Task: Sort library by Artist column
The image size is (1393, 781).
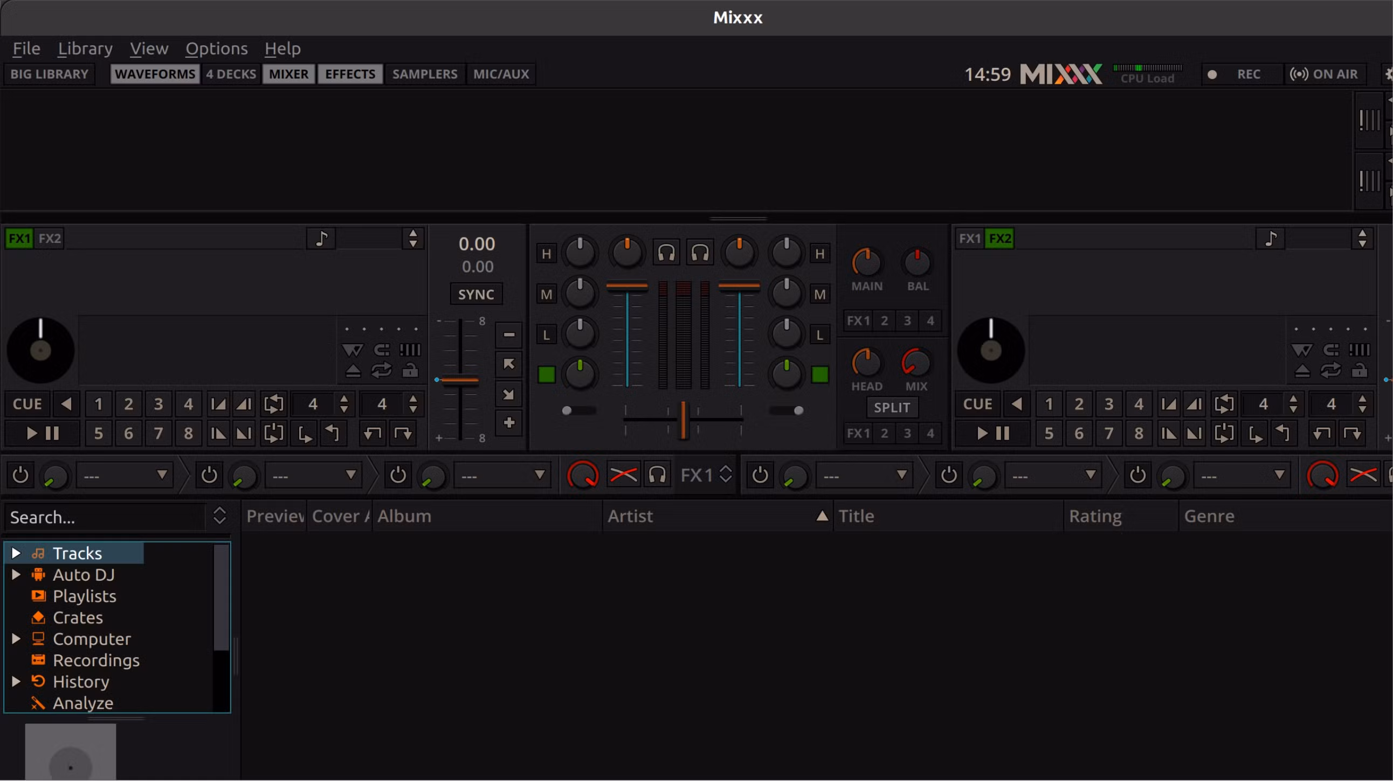Action: [718, 516]
